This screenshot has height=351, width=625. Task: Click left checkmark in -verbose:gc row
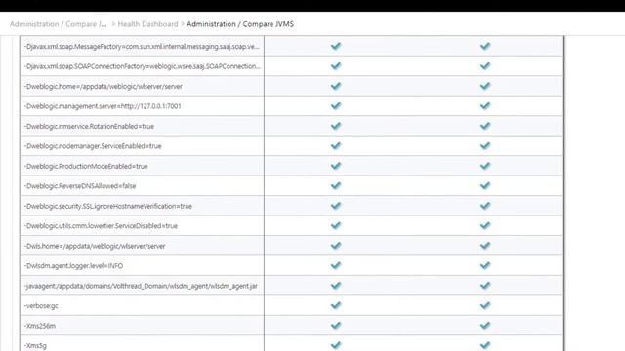tap(336, 305)
